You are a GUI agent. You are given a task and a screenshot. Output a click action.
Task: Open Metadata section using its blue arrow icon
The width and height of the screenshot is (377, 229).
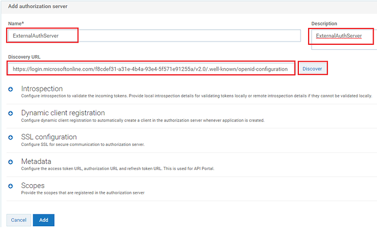(10, 162)
